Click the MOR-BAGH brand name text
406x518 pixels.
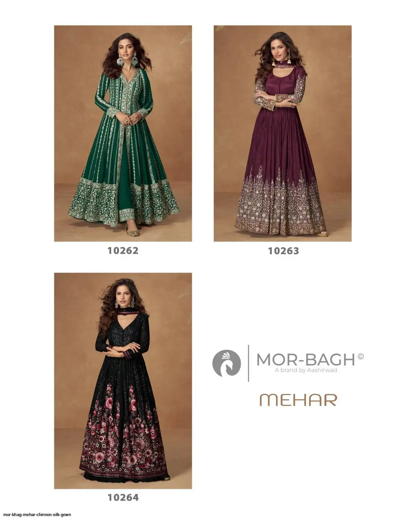pyautogui.click(x=305, y=360)
